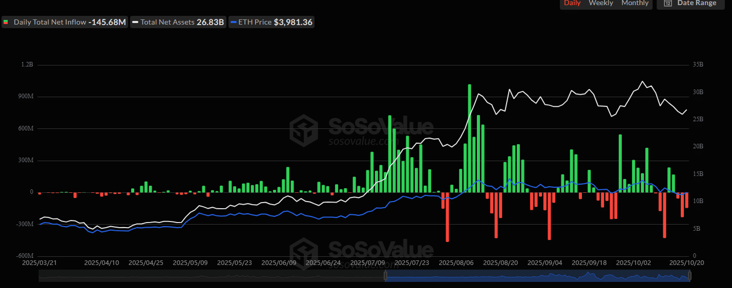Click the 2025/10/02 date label

click(633, 263)
